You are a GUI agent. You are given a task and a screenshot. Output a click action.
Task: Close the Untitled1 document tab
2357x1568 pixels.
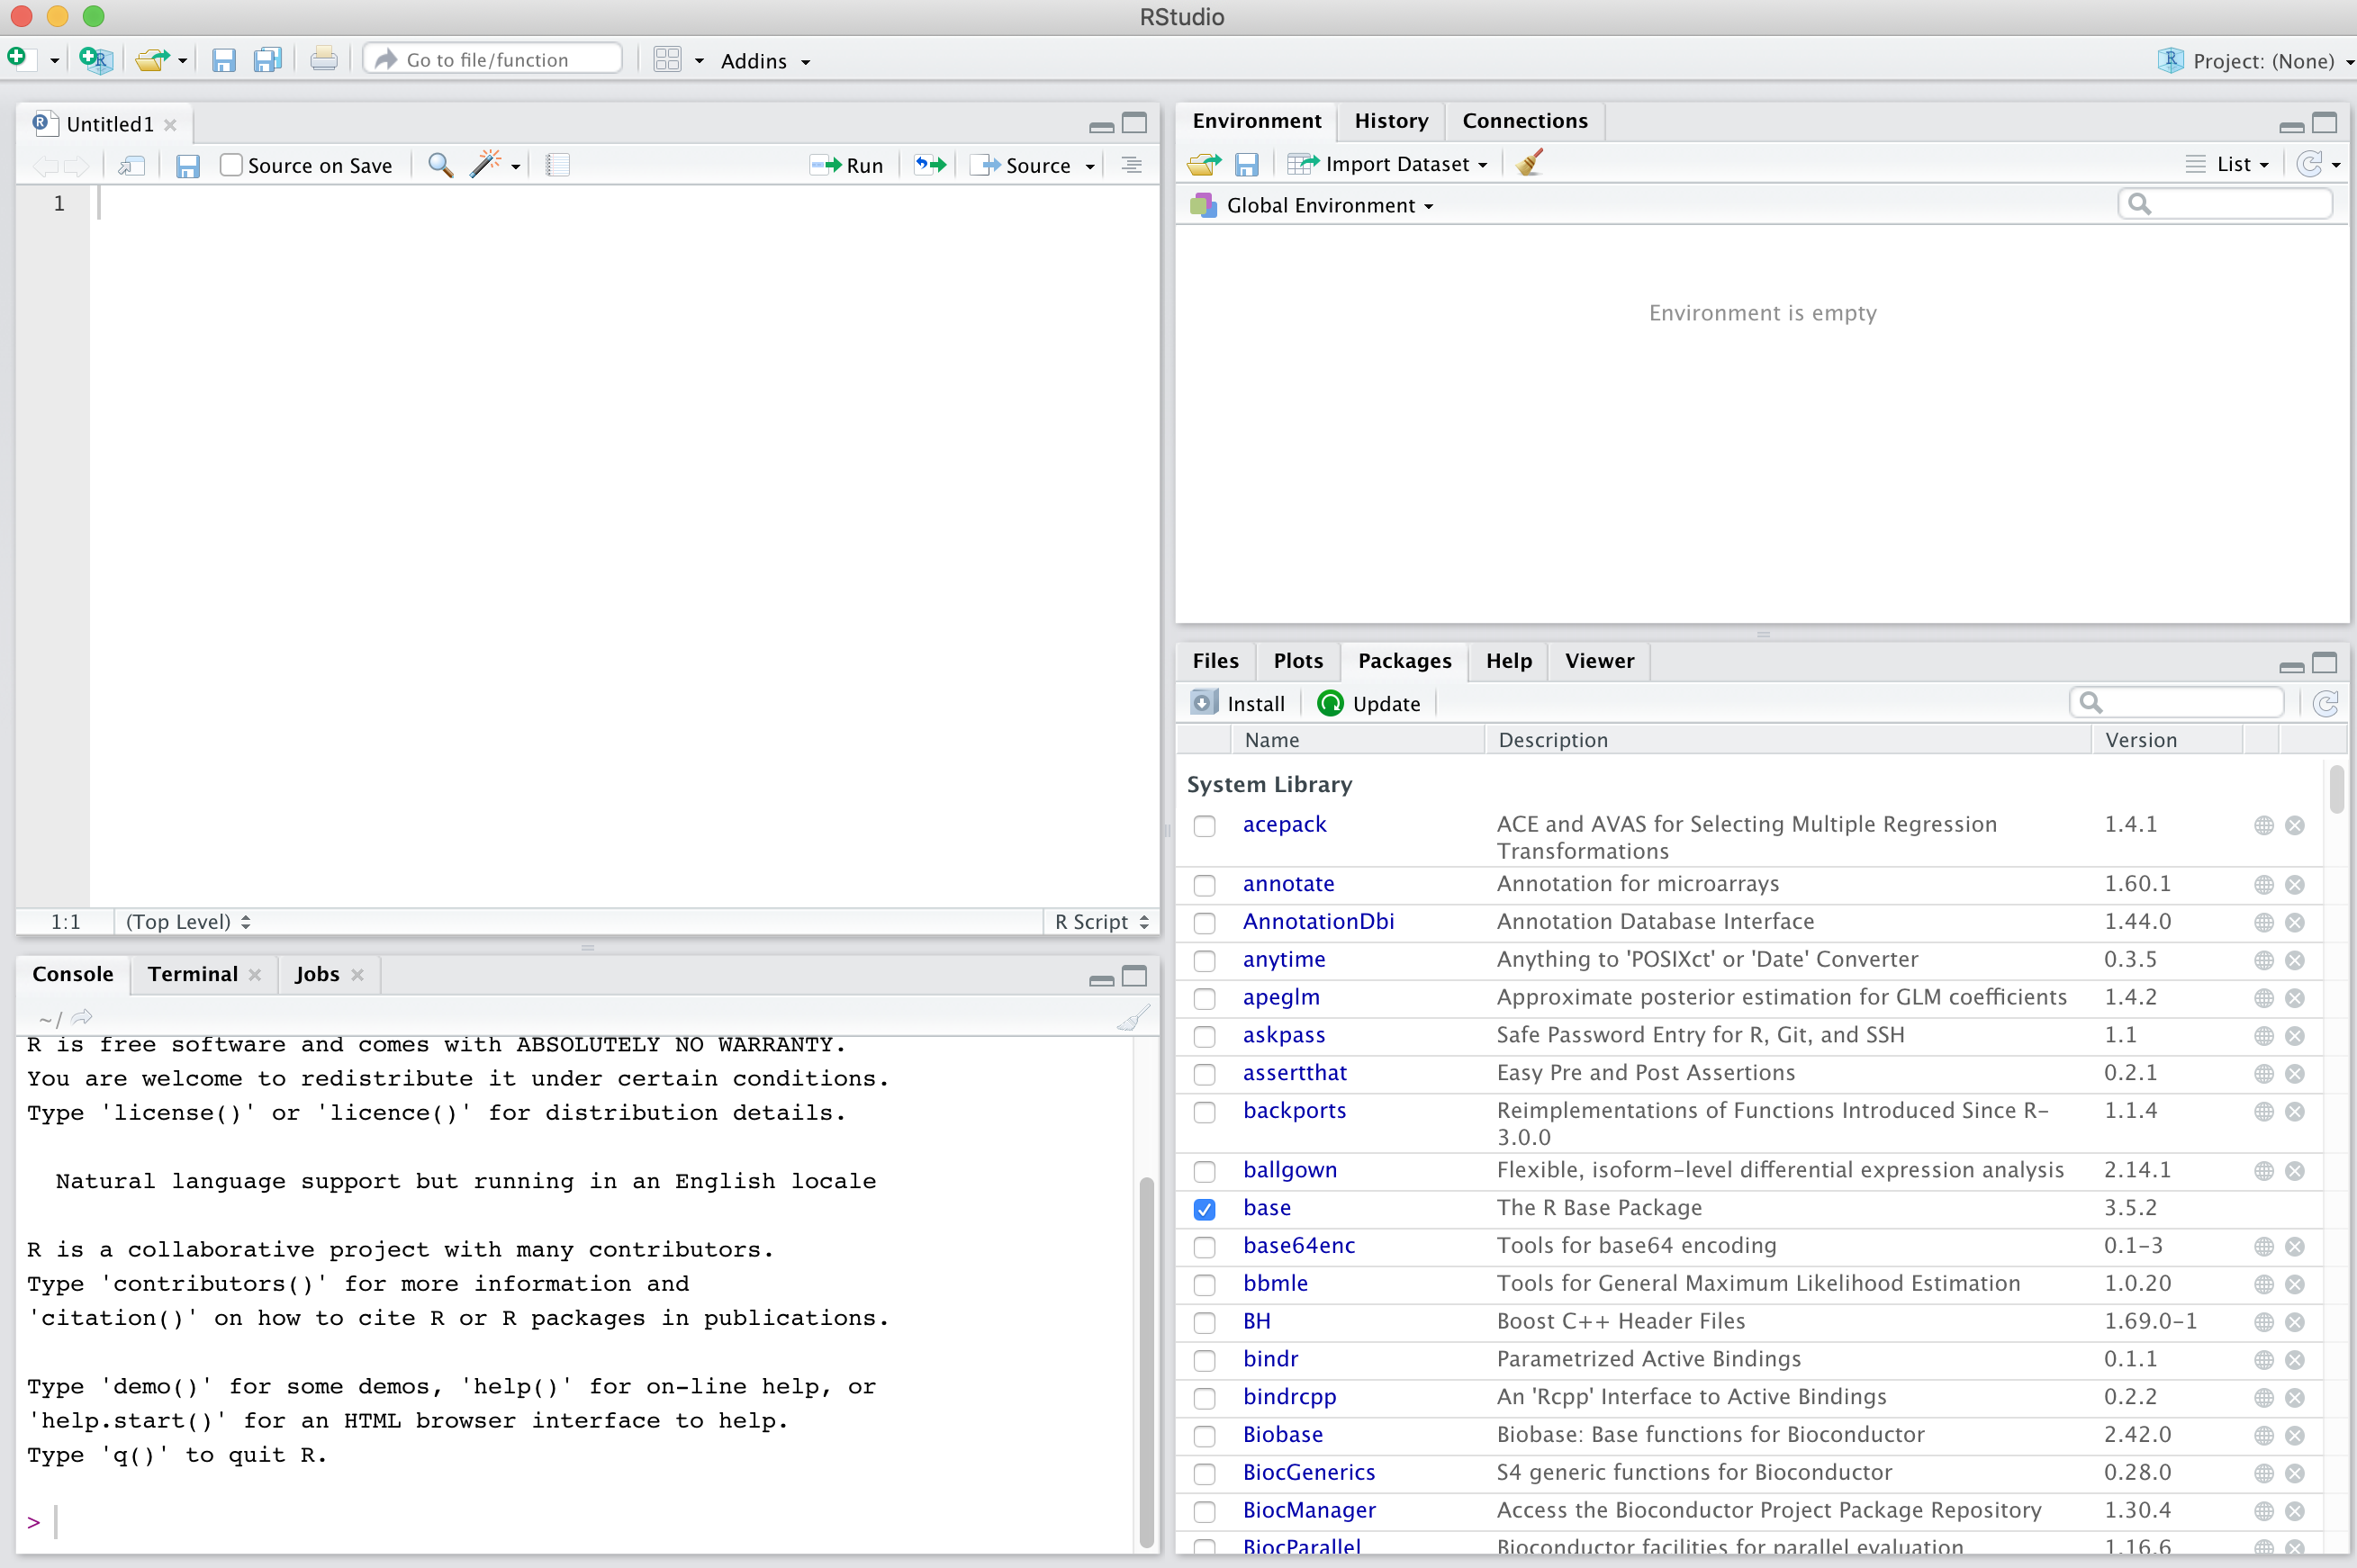pos(171,125)
